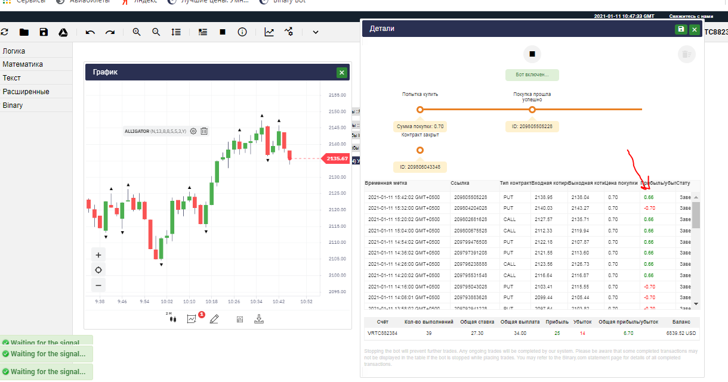The image size is (728, 382).
Task: Redo the last undone change
Action: tap(110, 32)
